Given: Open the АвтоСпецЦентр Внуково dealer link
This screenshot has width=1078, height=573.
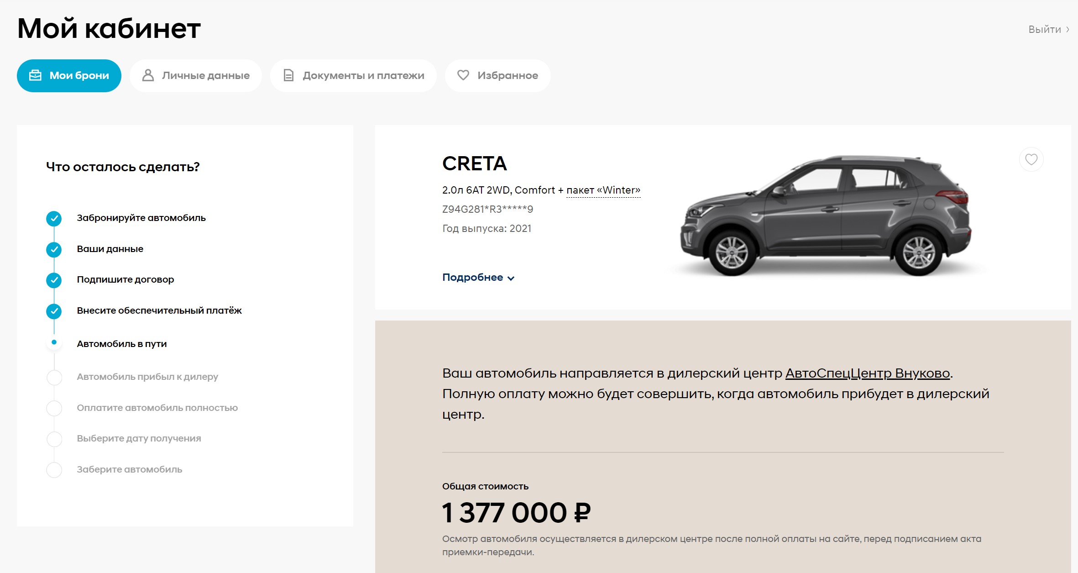Looking at the screenshot, I should coord(867,373).
